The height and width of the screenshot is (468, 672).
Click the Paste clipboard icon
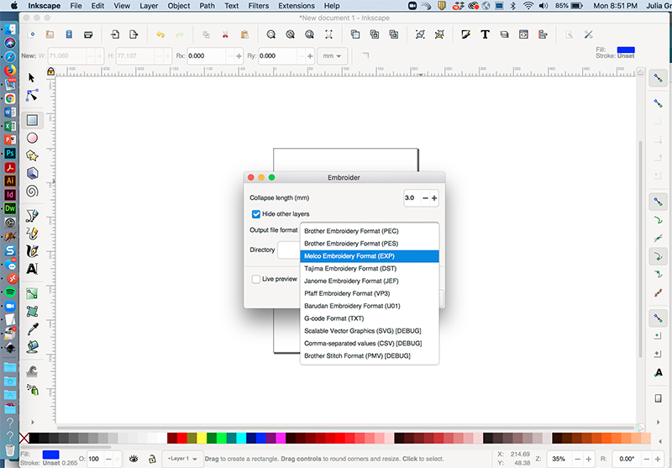244,34
